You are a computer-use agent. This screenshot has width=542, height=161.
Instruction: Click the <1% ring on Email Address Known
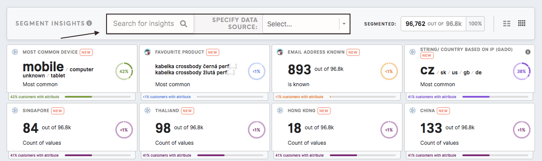(389, 71)
